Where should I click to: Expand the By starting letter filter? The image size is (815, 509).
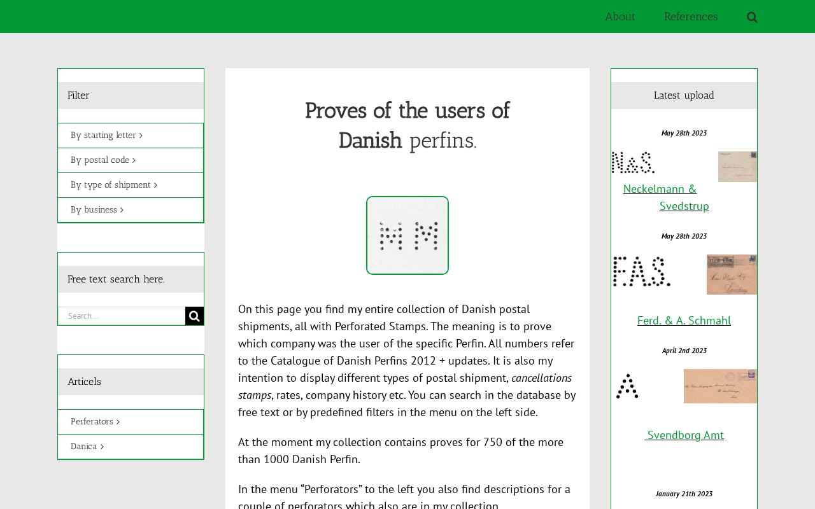click(x=106, y=136)
